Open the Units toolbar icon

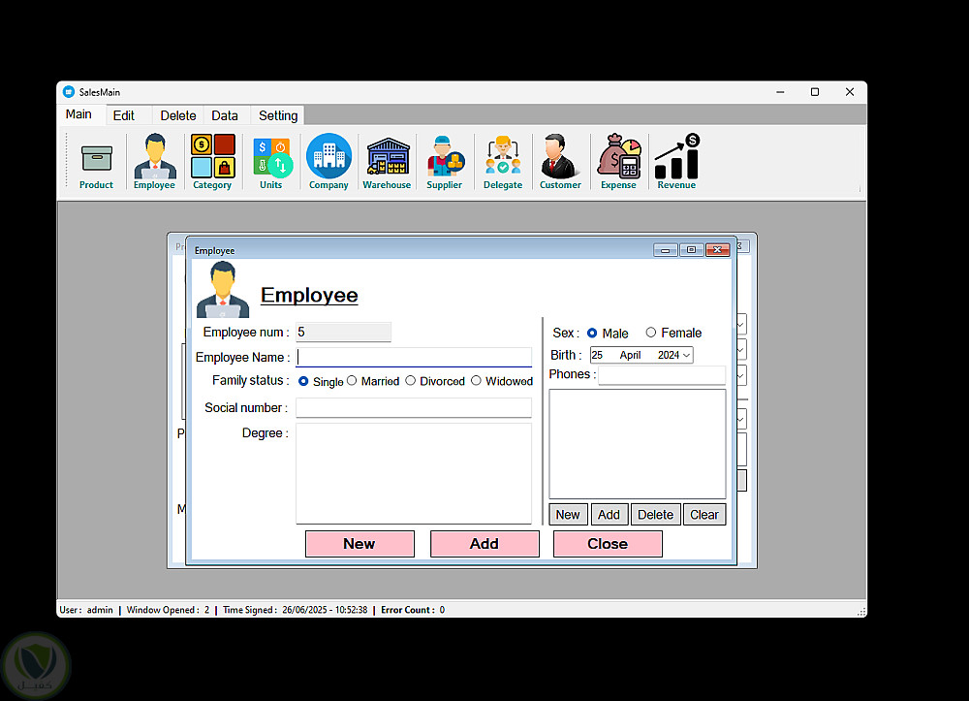(x=270, y=163)
